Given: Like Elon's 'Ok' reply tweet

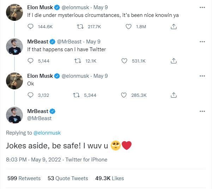Looking at the screenshot, I should point(124,95).
